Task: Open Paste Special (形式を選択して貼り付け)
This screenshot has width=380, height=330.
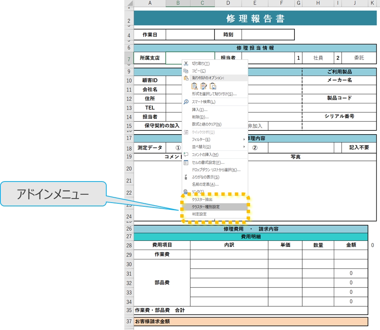Action: pos(214,94)
